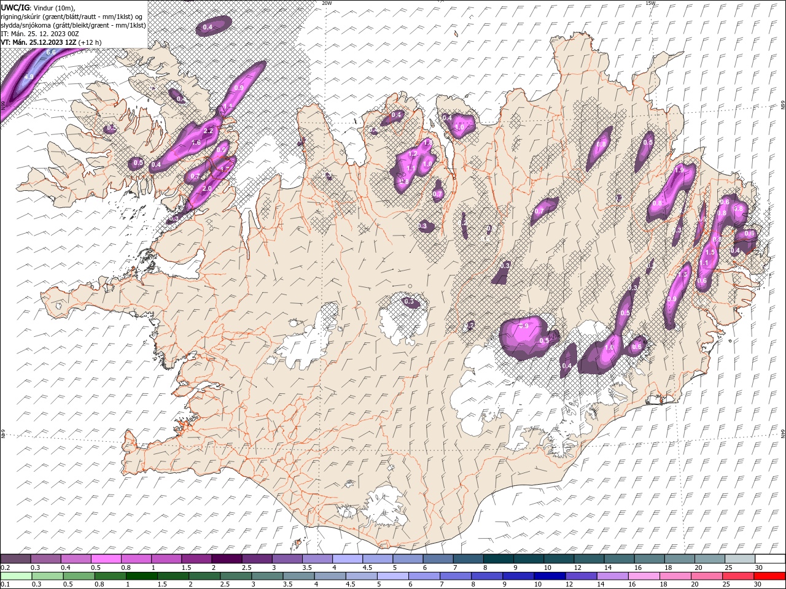
Task: Click the '6.6' precipitation value in the blue band
Action: (51, 53)
